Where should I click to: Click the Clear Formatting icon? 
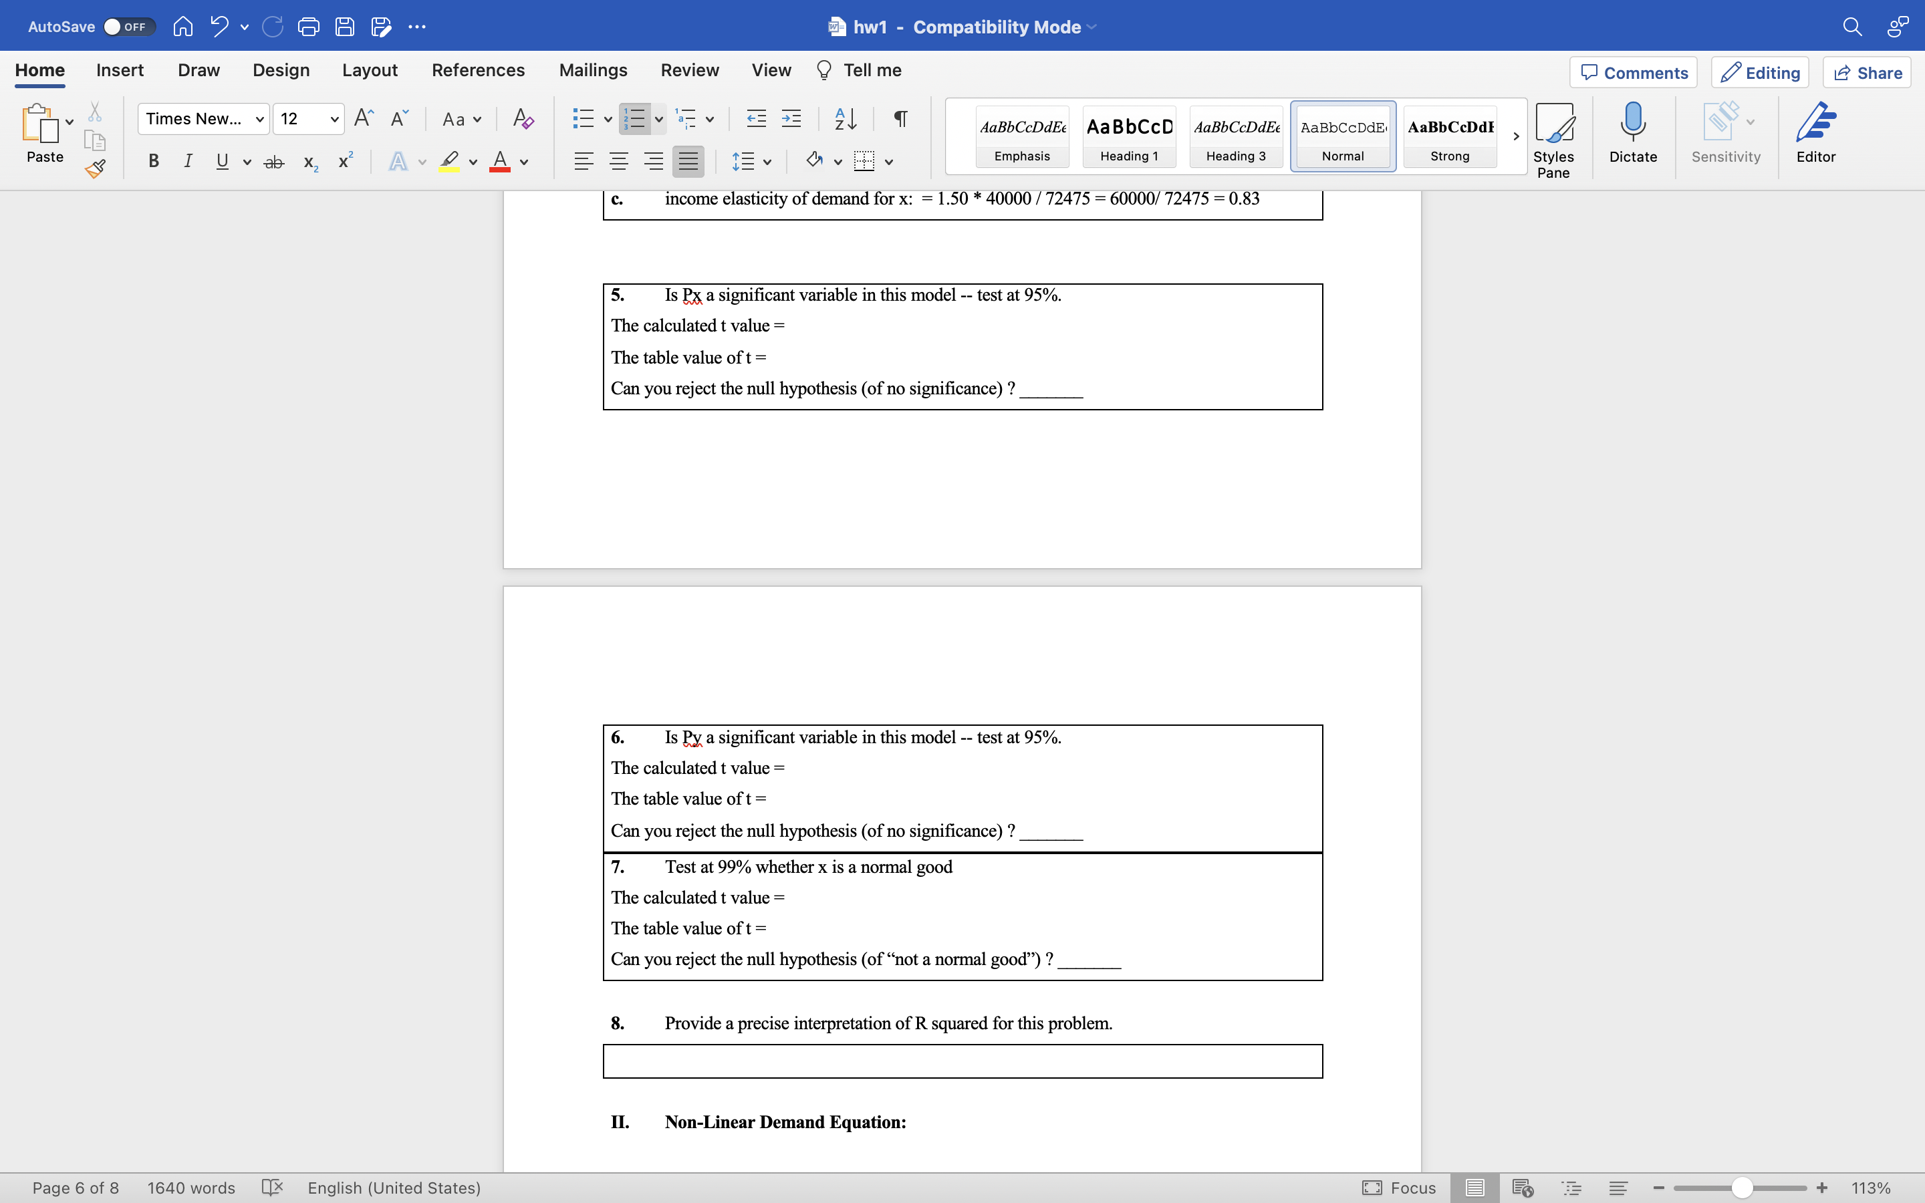(x=523, y=120)
